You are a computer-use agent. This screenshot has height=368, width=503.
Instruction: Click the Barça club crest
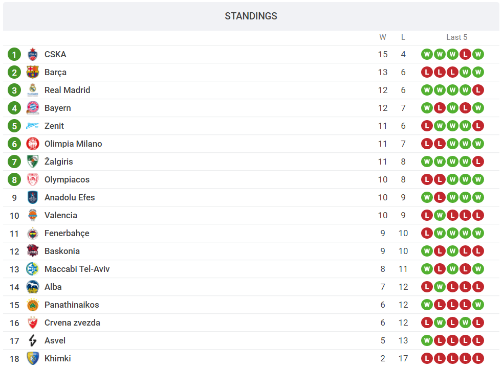pos(33,72)
